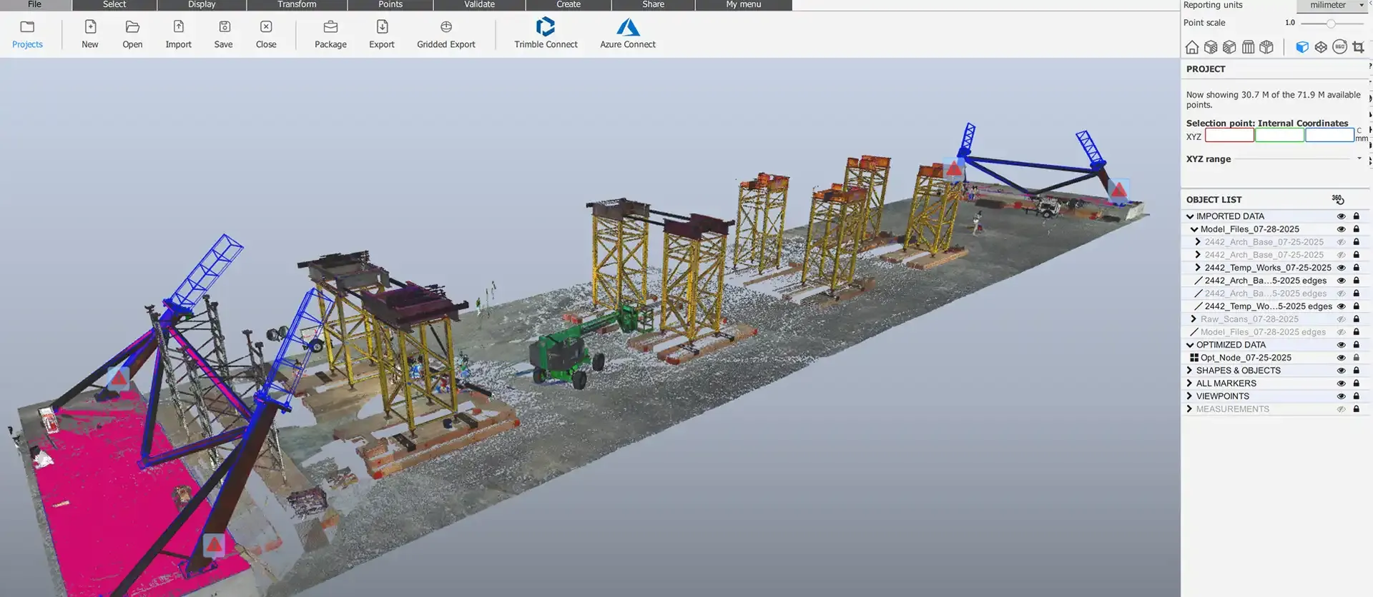This screenshot has height=597, width=1373.
Task: Select the Share tab
Action: [x=653, y=4]
